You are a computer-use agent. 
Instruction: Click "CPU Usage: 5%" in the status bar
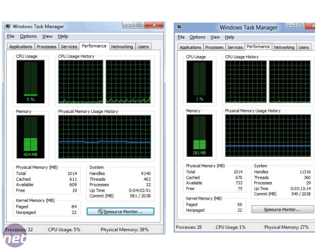(x=64, y=230)
